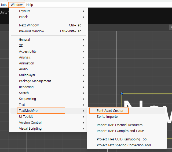Image resolution: width=172 pixels, height=152 pixels.
Task: Launch Font Asset Creator
Action: pos(127,111)
